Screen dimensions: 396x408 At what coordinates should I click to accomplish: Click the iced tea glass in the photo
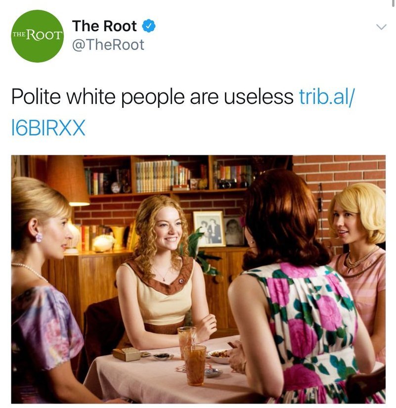click(195, 365)
